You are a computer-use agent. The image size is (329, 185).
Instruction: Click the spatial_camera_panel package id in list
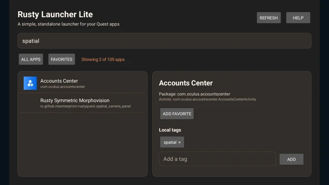click(85, 106)
